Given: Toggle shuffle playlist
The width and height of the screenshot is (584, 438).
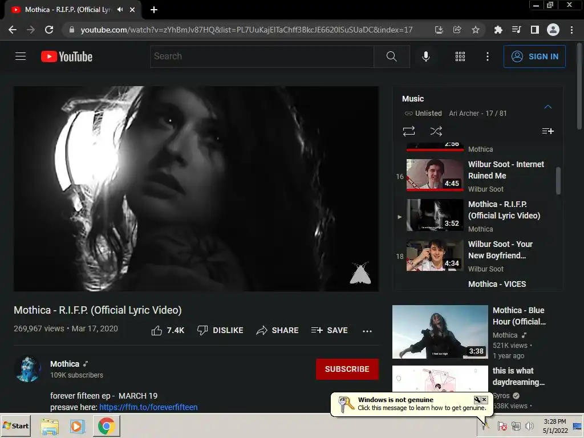Looking at the screenshot, I should click(x=436, y=131).
